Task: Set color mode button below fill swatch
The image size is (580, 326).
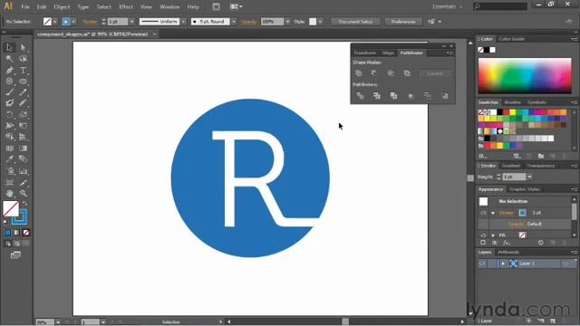Action: click(x=8, y=233)
